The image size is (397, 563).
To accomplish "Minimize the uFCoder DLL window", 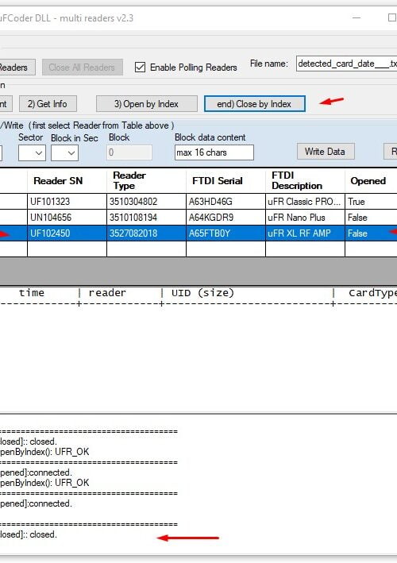I will point(357,17).
